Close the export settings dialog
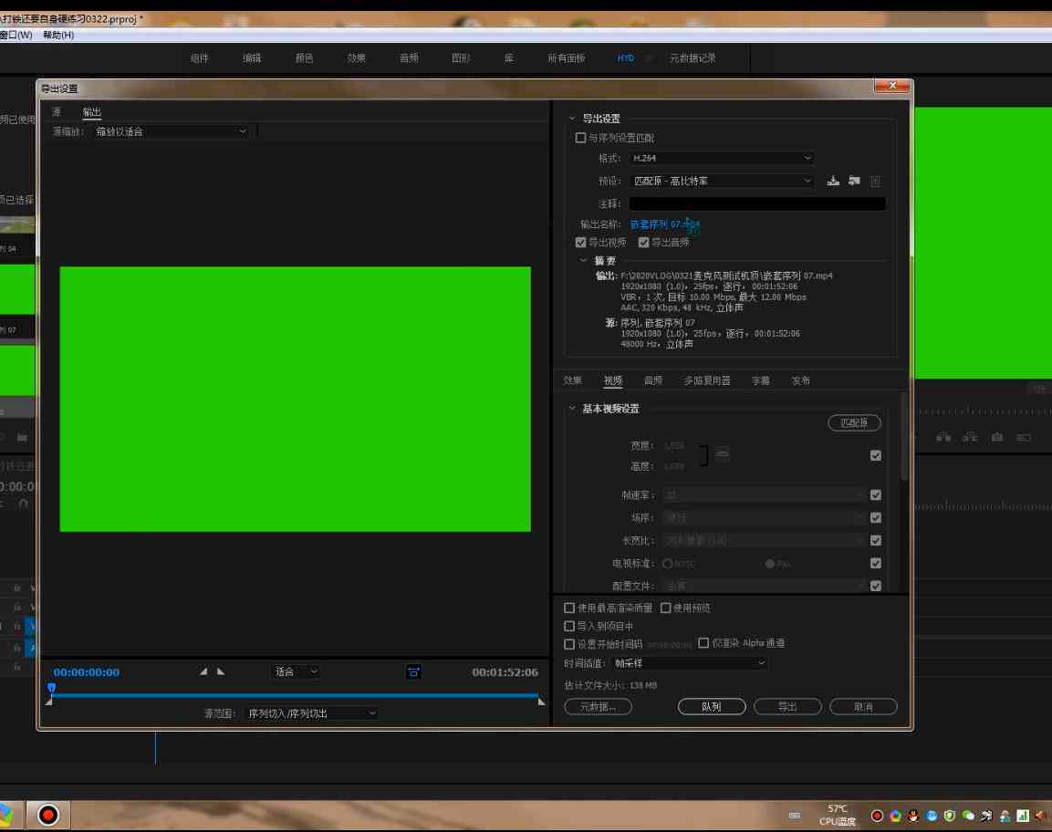The height and width of the screenshot is (832, 1052). click(x=891, y=85)
